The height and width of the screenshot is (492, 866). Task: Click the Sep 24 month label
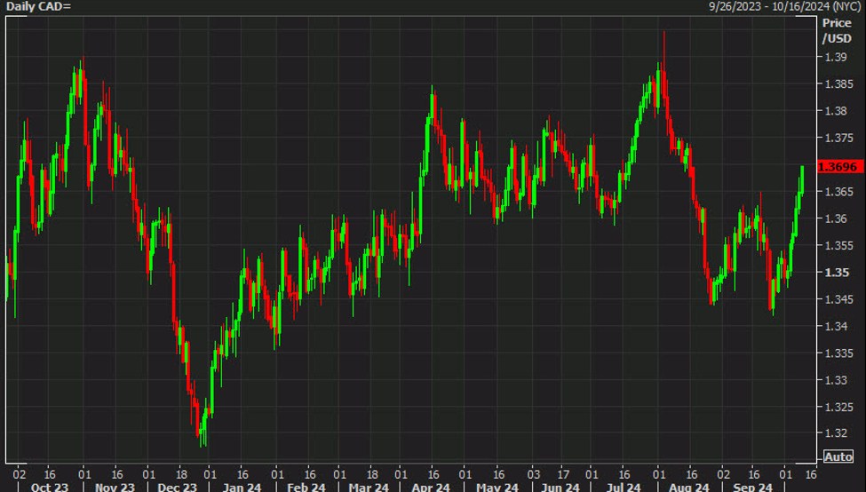coord(752,487)
